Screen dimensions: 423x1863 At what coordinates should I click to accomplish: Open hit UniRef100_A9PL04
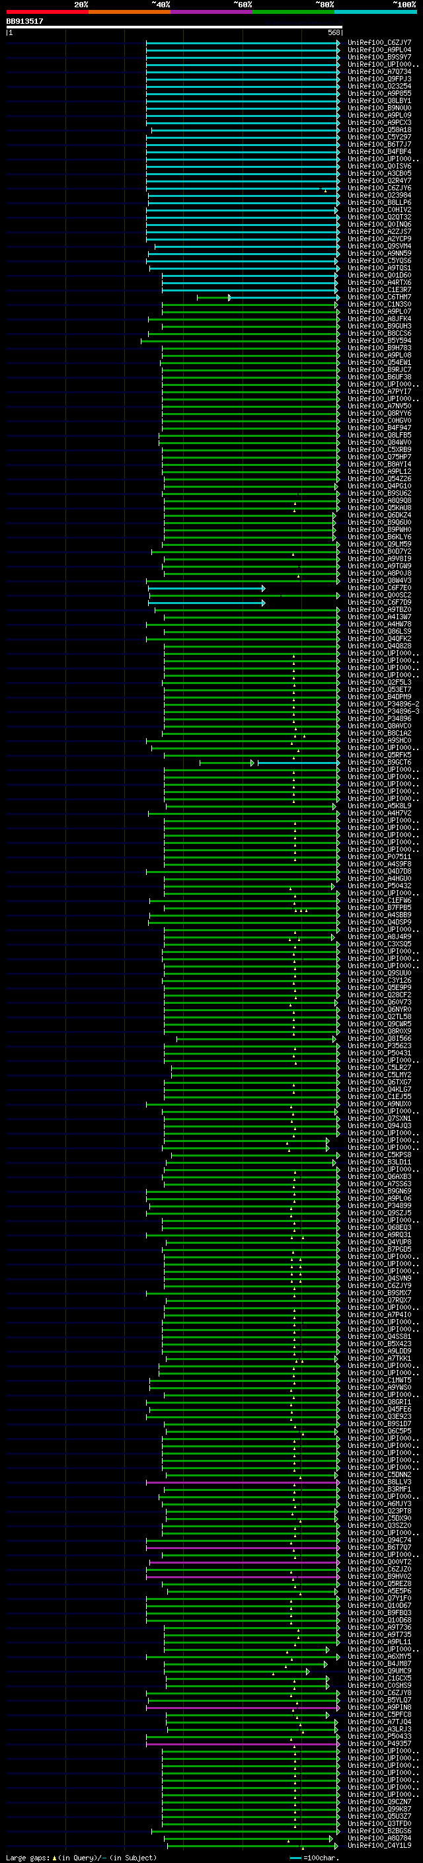pos(379,50)
